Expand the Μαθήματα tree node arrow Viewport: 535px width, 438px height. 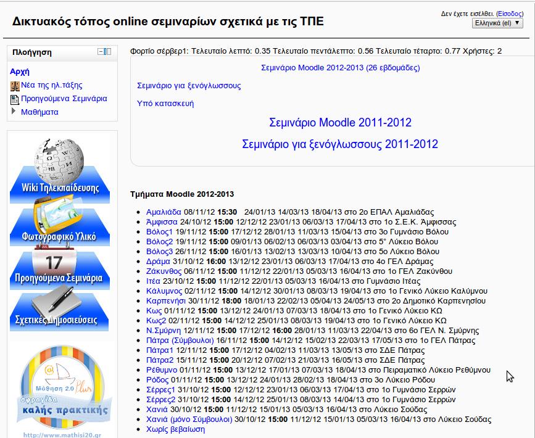tap(14, 111)
